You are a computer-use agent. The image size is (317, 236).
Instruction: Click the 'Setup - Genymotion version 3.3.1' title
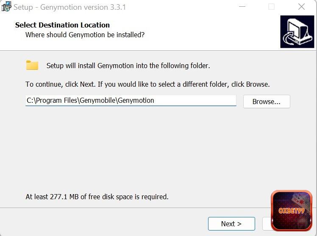click(70, 7)
